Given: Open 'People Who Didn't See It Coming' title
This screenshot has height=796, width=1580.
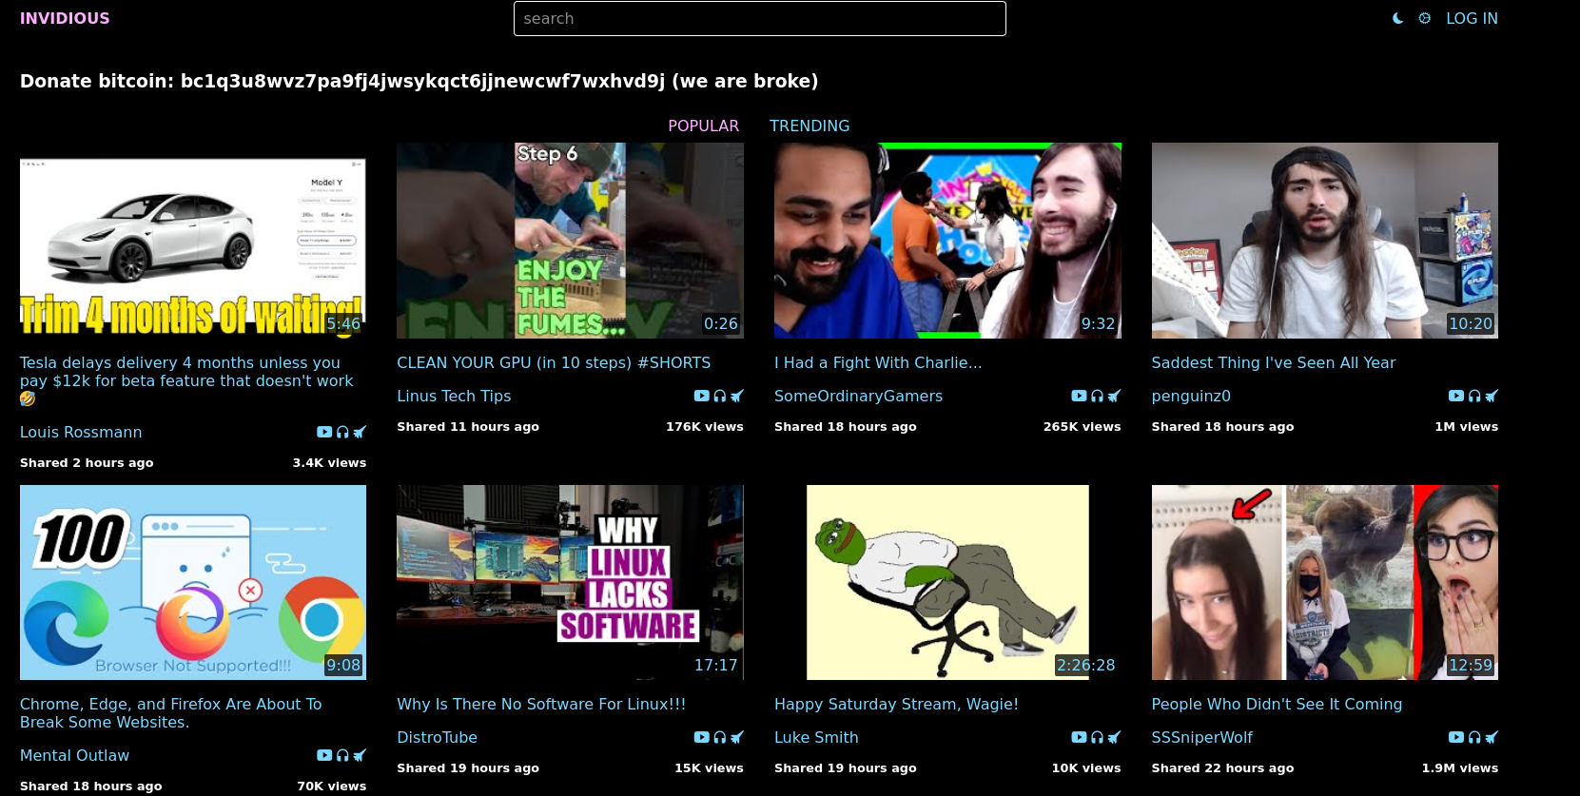Looking at the screenshot, I should pos(1277,704).
